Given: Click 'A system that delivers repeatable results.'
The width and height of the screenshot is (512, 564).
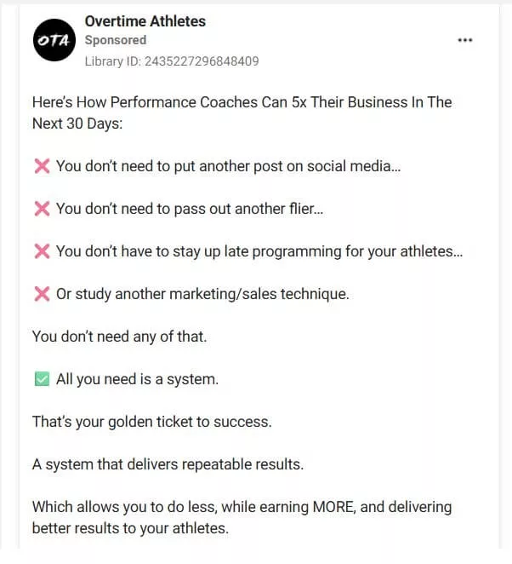Looking at the screenshot, I should pos(168,464).
